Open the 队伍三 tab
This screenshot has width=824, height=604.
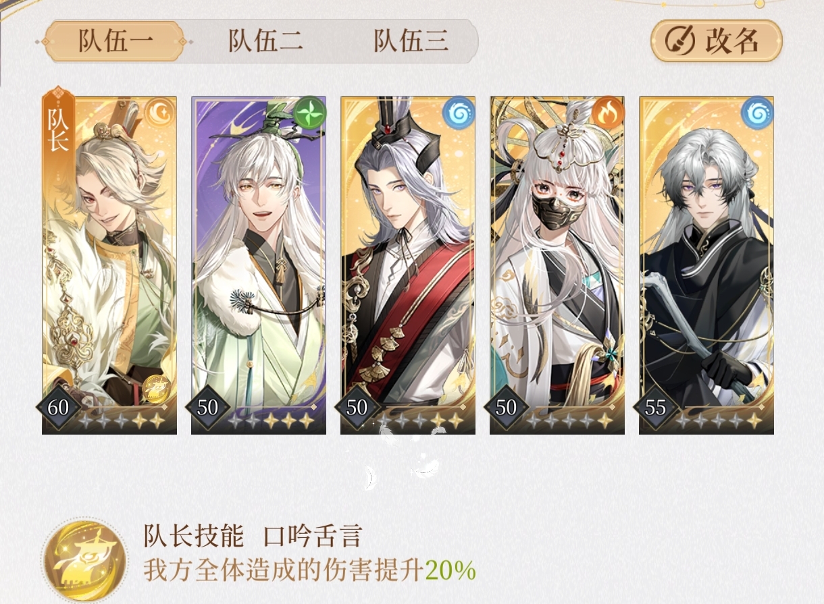click(x=411, y=41)
